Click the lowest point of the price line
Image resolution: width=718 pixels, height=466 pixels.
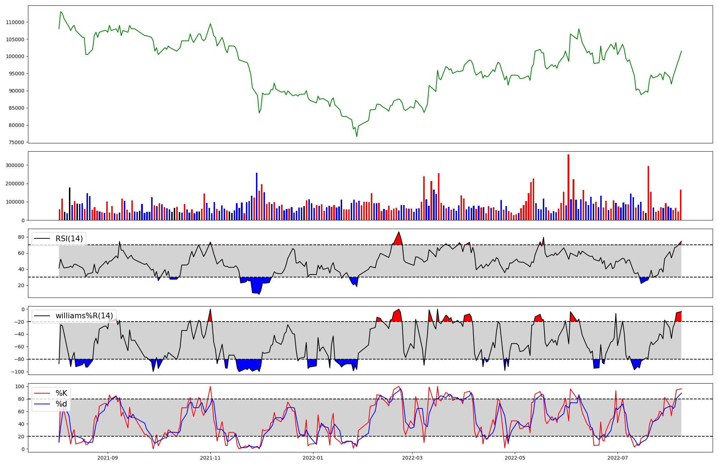click(356, 136)
